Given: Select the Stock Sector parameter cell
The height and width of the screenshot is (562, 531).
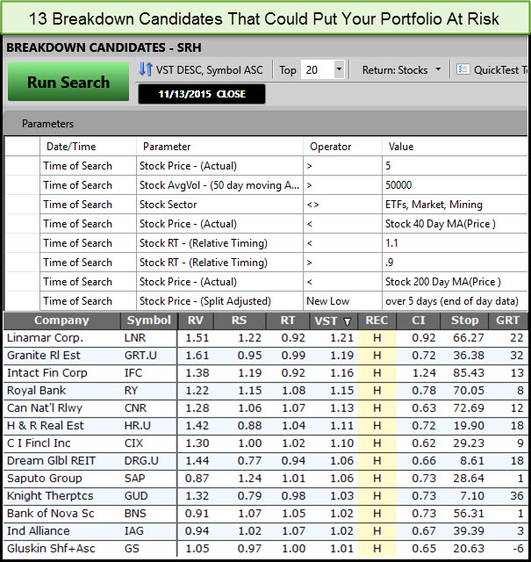Looking at the screenshot, I should [219, 205].
